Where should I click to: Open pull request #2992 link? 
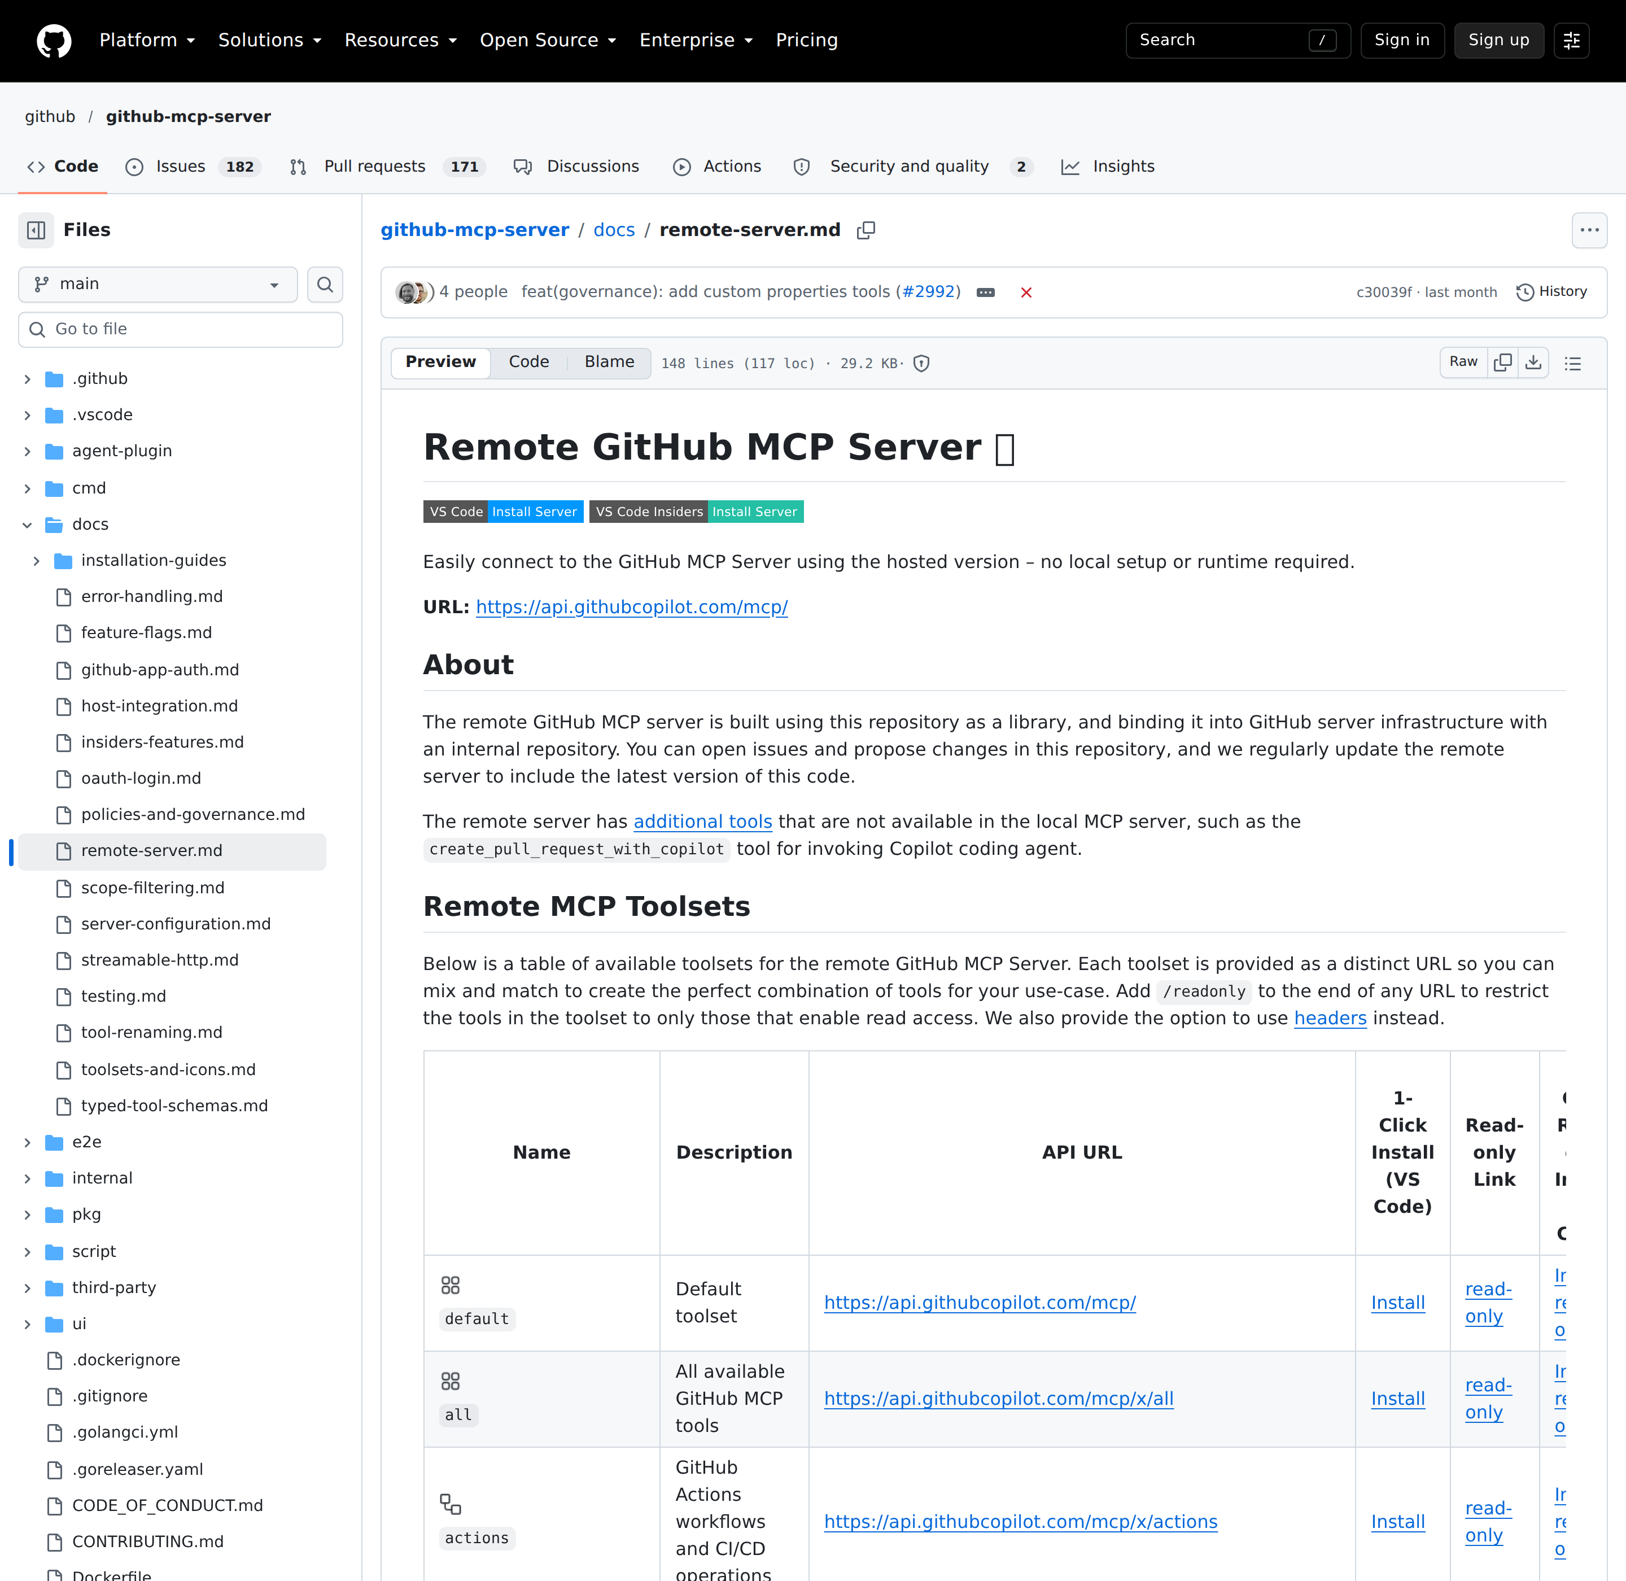928,291
